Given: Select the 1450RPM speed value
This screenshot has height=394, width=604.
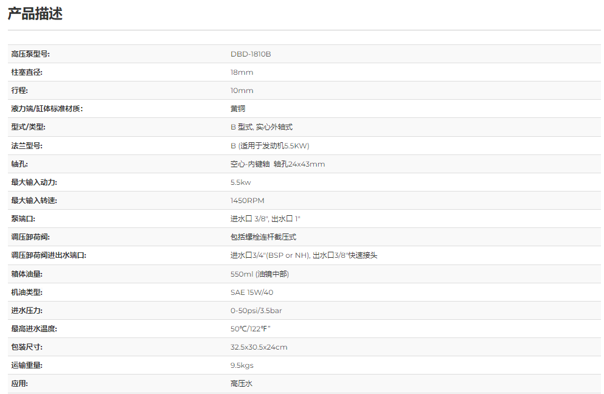Looking at the screenshot, I should (247, 201).
